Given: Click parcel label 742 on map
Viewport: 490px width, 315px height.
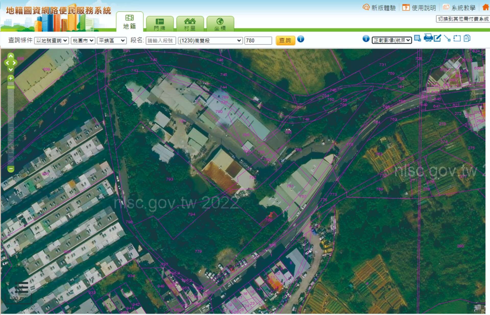Looking at the screenshot, I should pyautogui.click(x=131, y=61).
